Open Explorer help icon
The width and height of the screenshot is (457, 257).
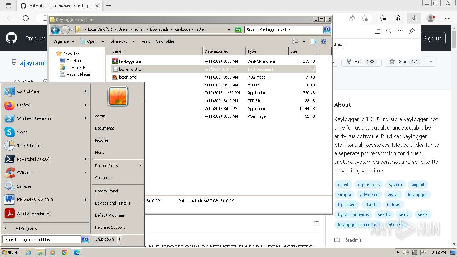(x=323, y=41)
